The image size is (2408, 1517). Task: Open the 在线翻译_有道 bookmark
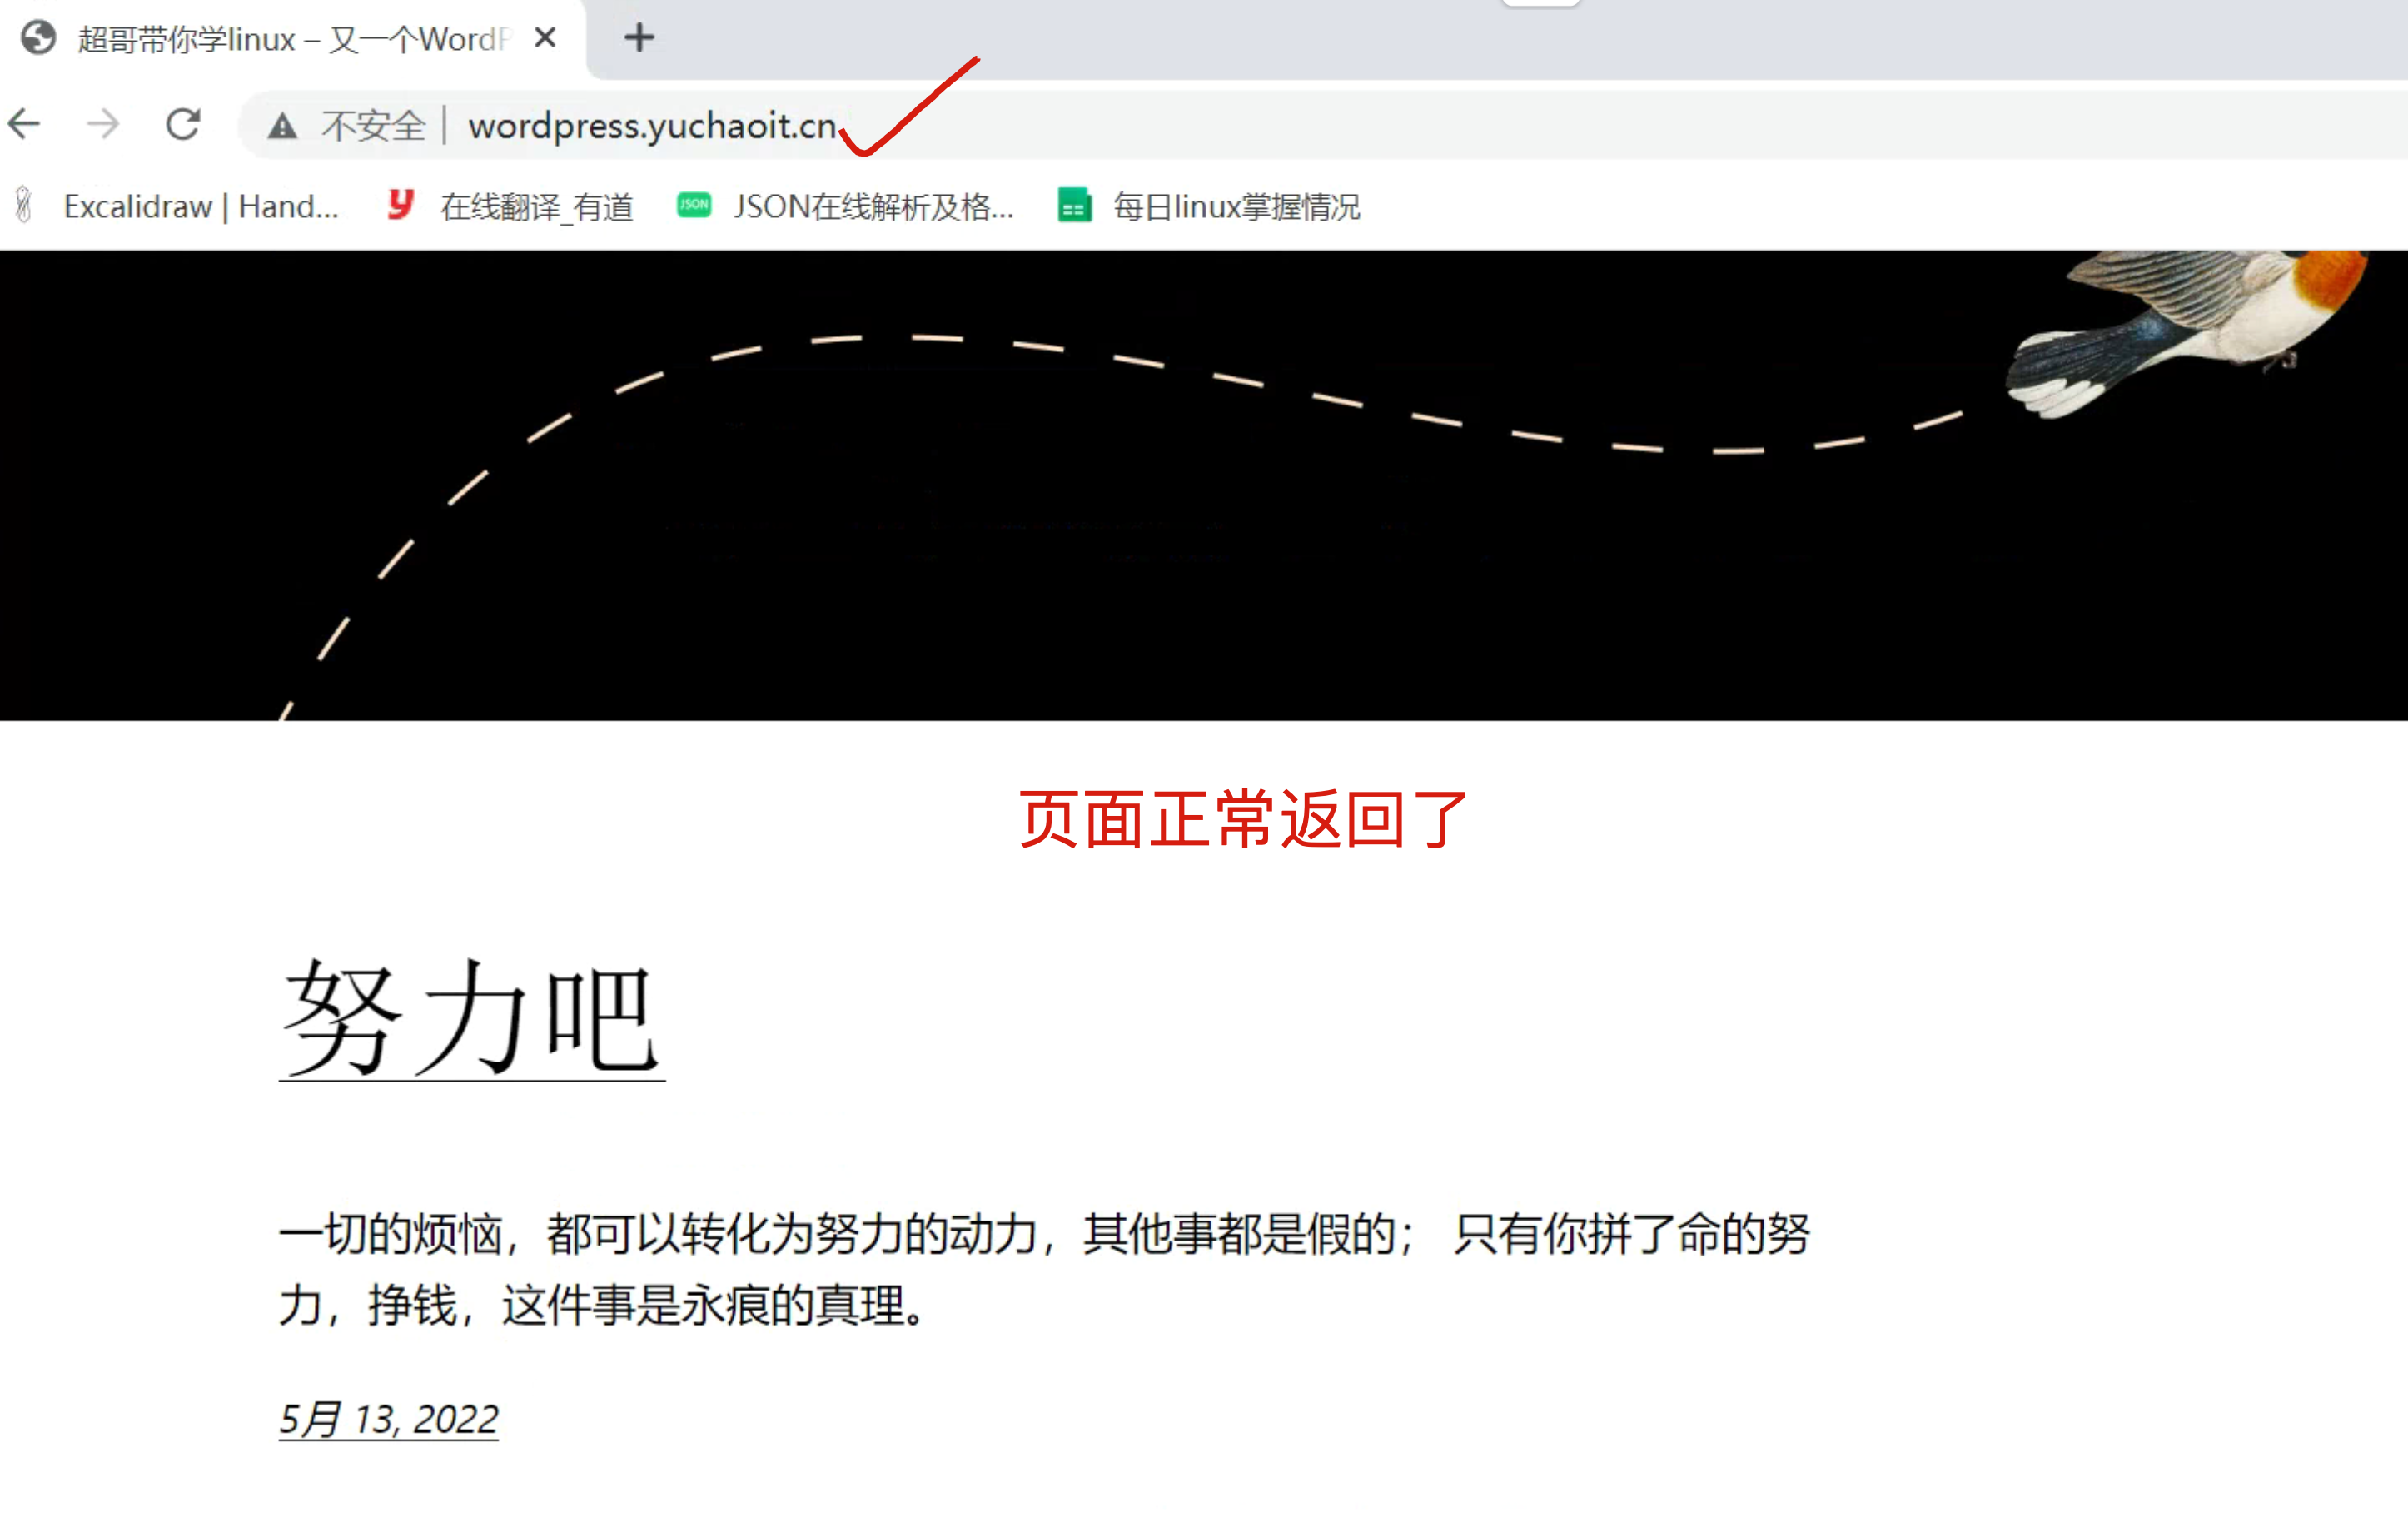[x=536, y=206]
